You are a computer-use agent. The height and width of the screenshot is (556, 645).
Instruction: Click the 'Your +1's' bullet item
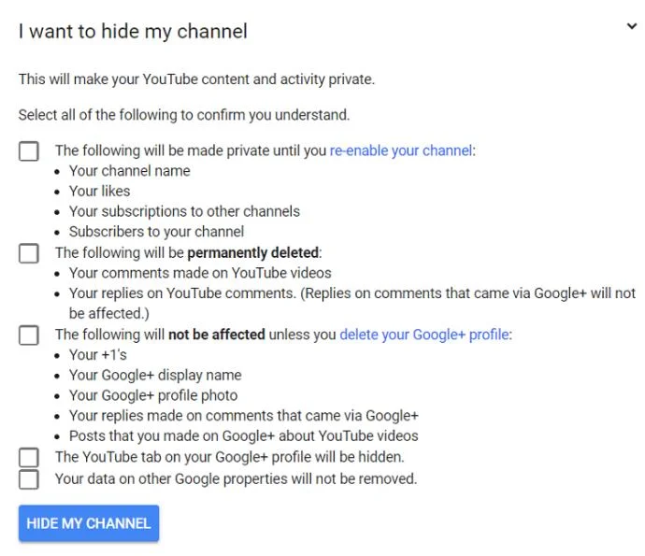tap(98, 355)
